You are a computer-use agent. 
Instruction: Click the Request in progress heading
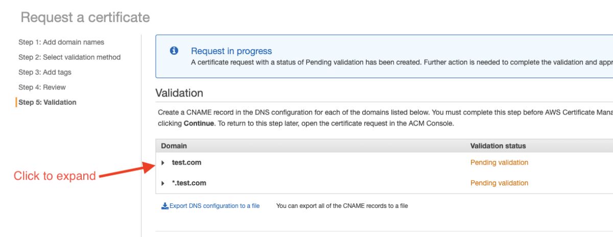(x=231, y=51)
